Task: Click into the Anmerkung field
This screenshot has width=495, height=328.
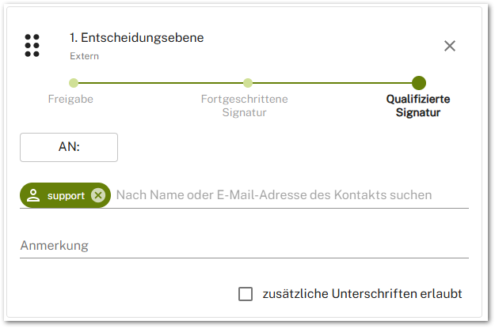Action: 244,246
